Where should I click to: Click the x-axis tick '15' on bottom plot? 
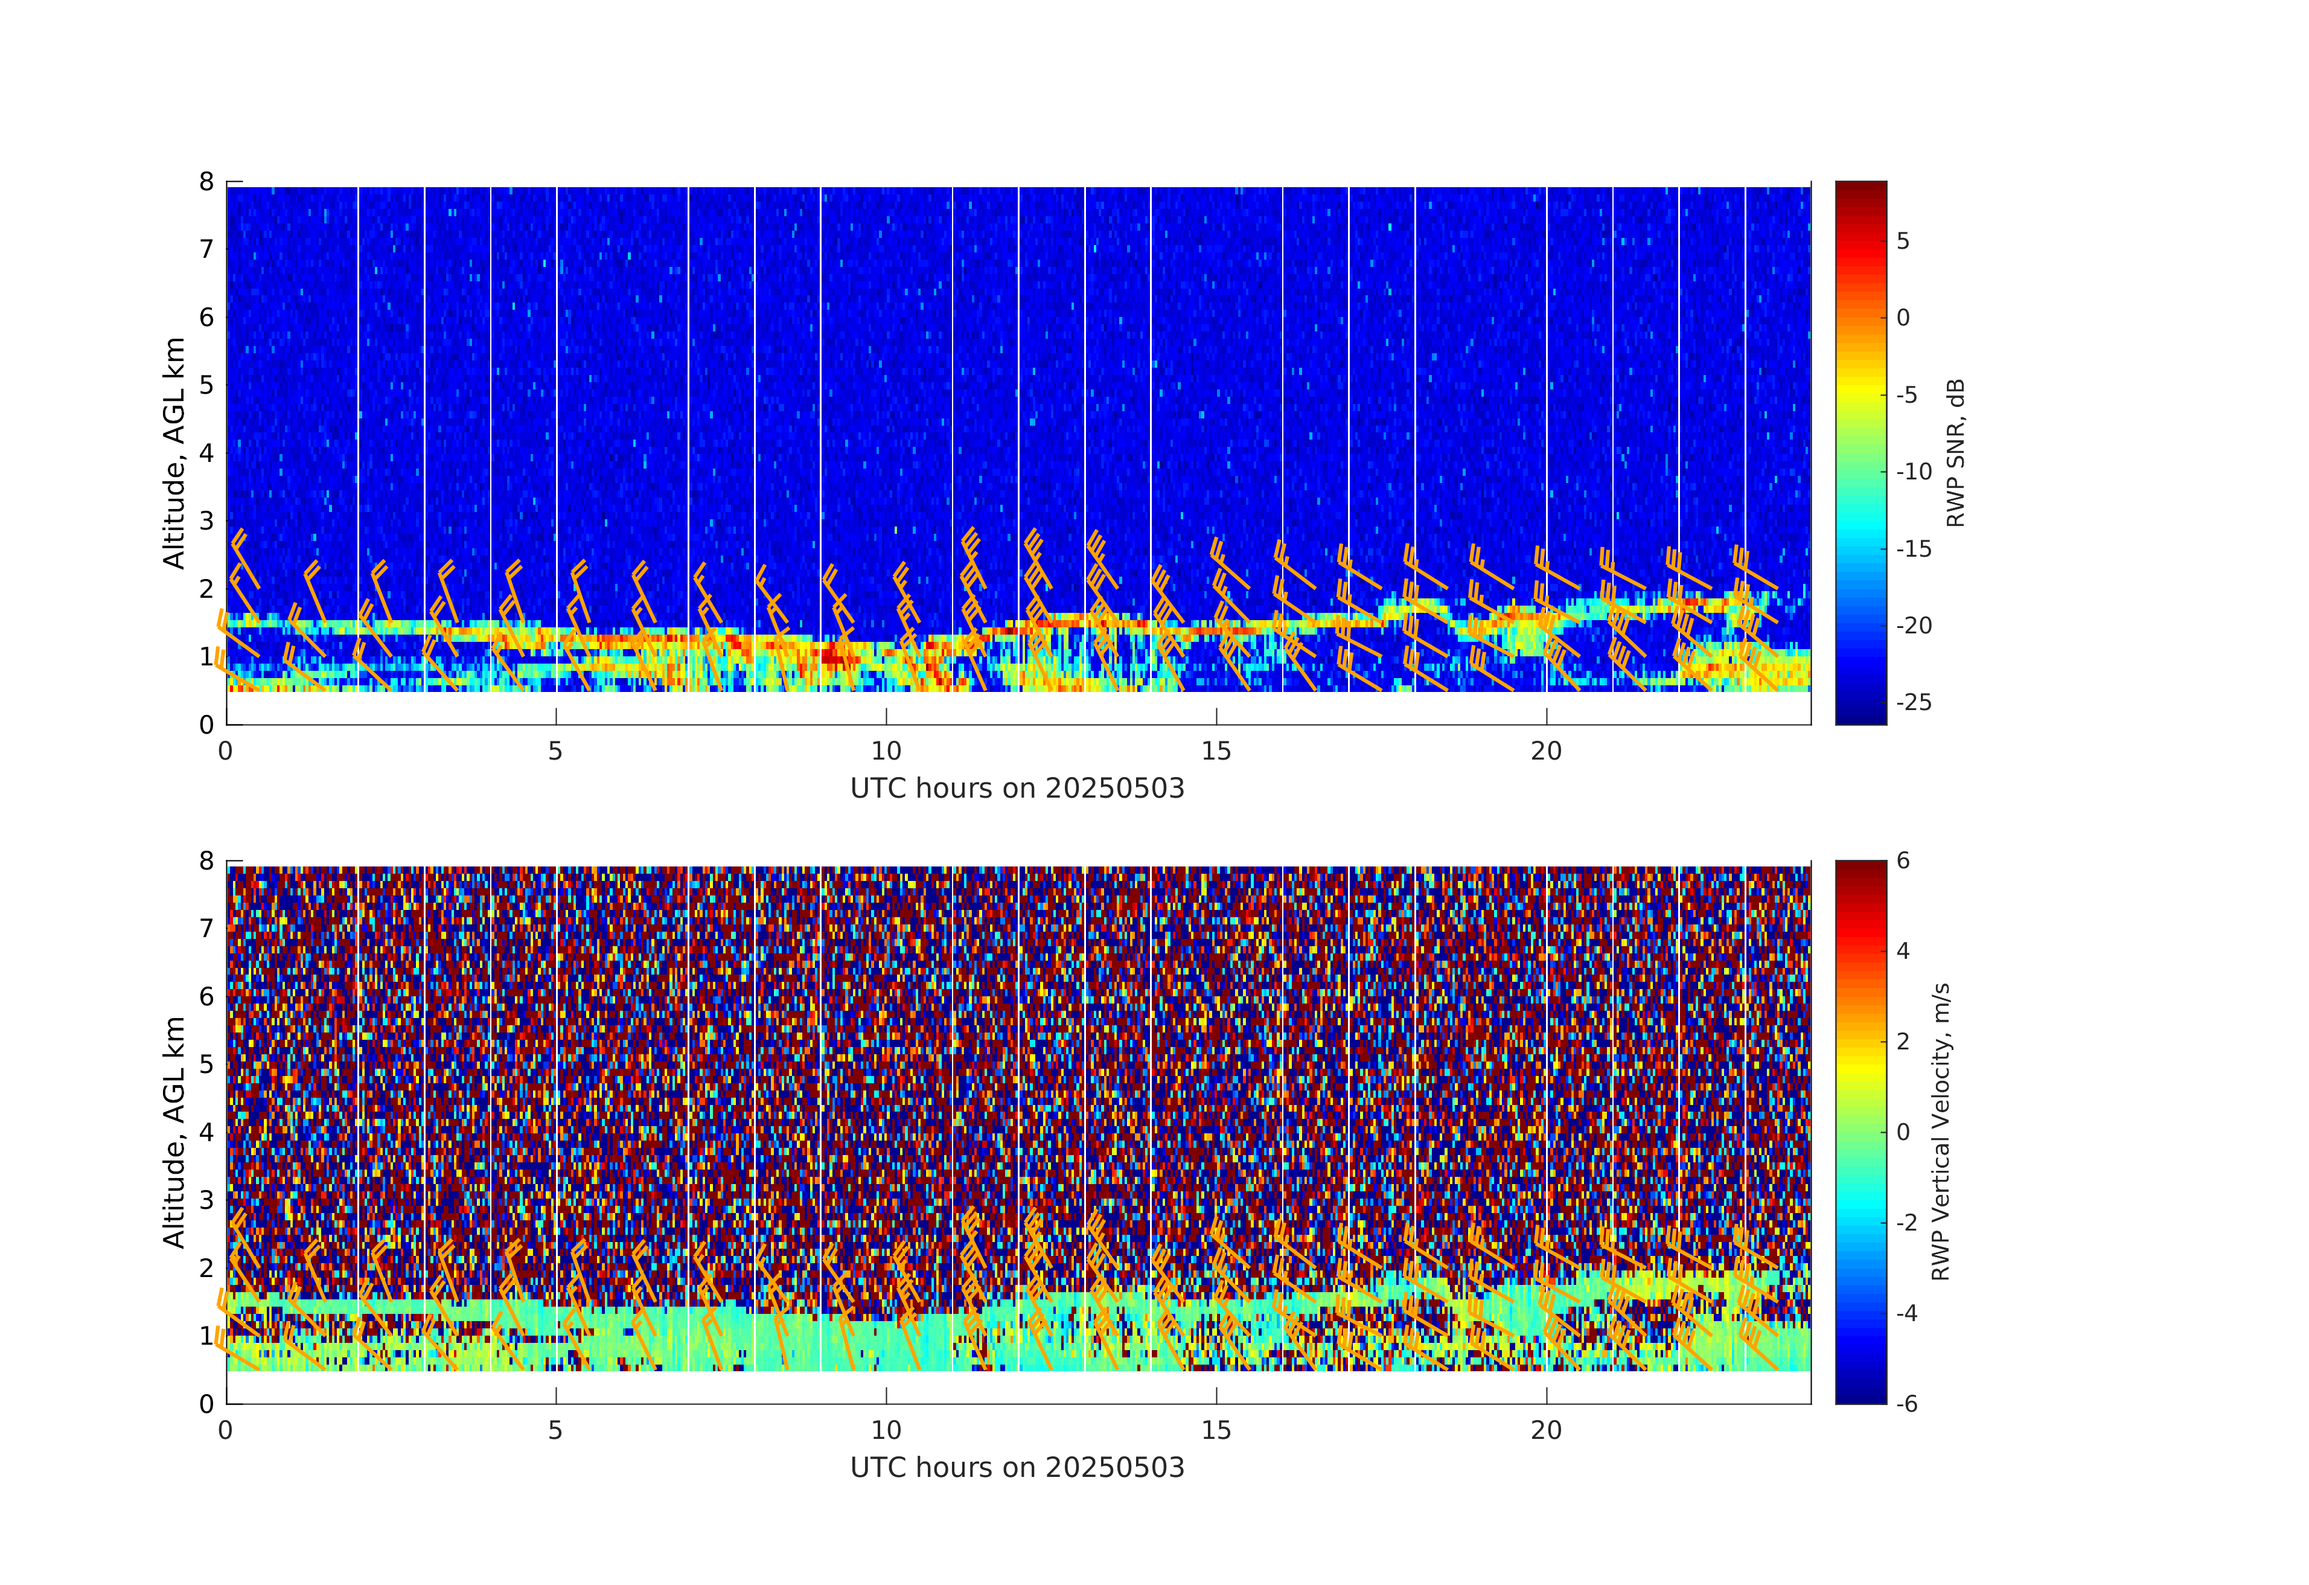coord(1216,1431)
